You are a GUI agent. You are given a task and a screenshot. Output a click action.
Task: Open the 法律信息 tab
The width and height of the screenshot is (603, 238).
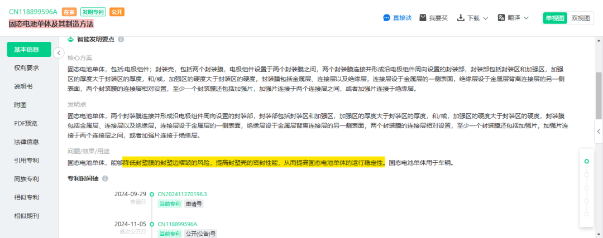coord(27,142)
